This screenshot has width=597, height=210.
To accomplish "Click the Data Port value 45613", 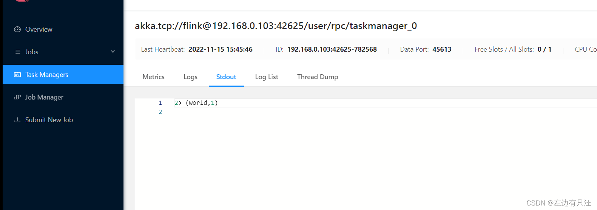I will (442, 49).
